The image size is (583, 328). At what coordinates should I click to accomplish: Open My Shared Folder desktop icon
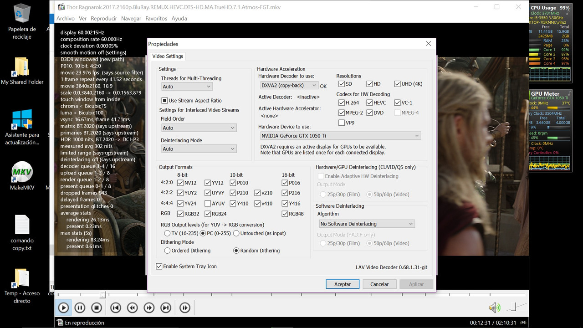(x=22, y=71)
